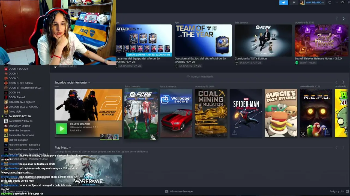Click the DRAGON BALL FighterZ game icon
The image size is (350, 196).
coord(6,102)
